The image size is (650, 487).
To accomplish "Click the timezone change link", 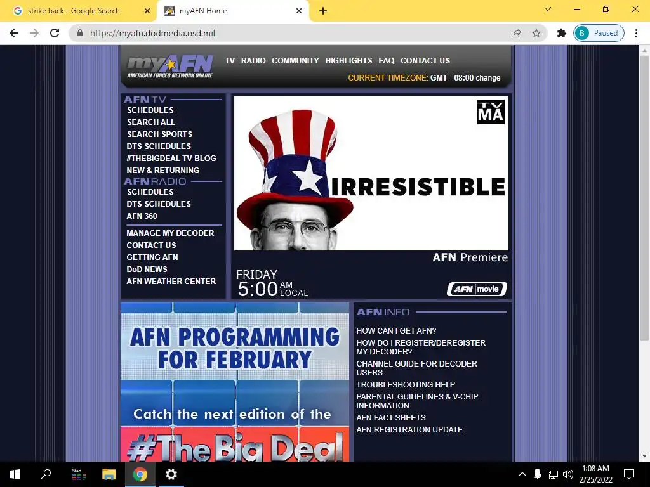I will 488,78.
